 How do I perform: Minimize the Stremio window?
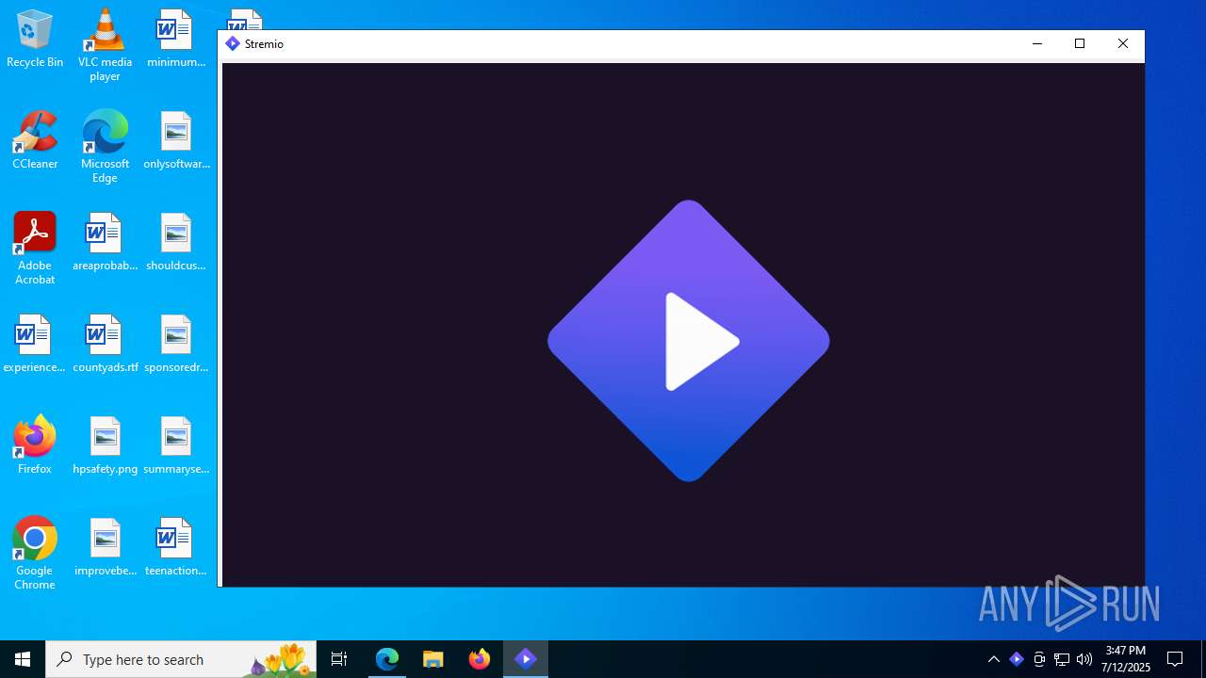pyautogui.click(x=1037, y=44)
